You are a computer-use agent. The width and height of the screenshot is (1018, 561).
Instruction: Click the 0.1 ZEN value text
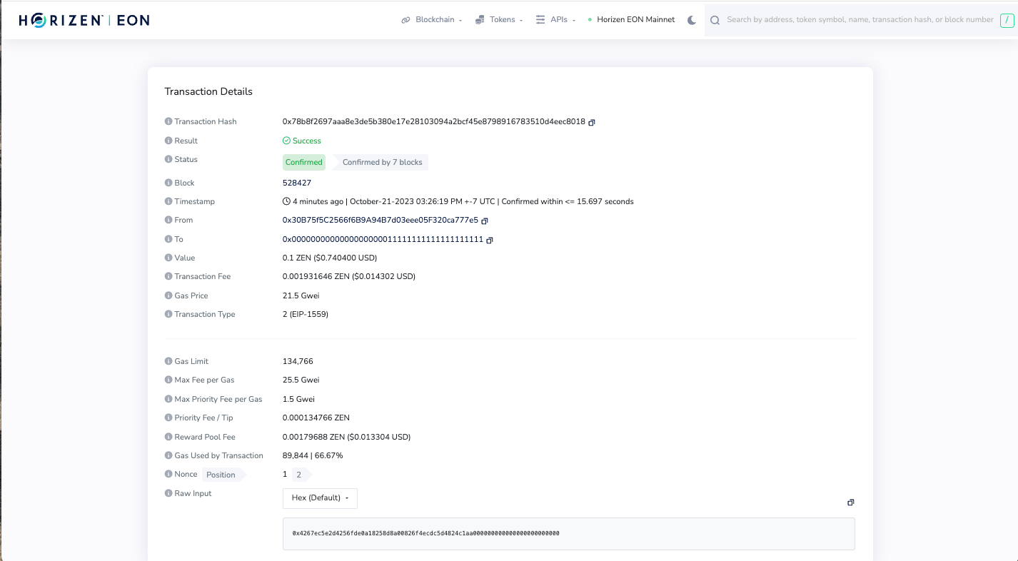pyautogui.click(x=330, y=258)
